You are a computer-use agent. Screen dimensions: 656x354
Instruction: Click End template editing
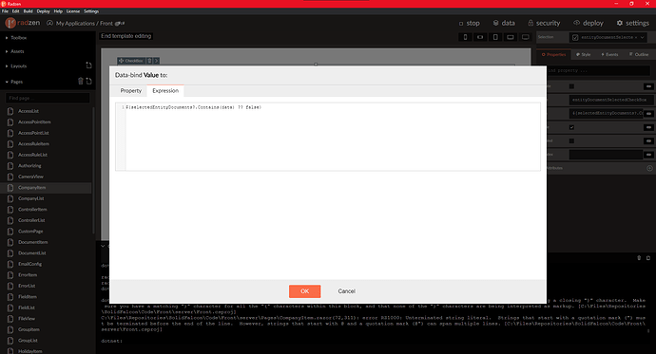(125, 36)
